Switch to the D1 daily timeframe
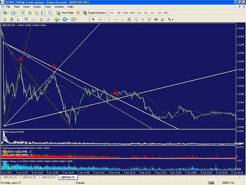The height and width of the screenshot is (185, 246). tap(153, 13)
